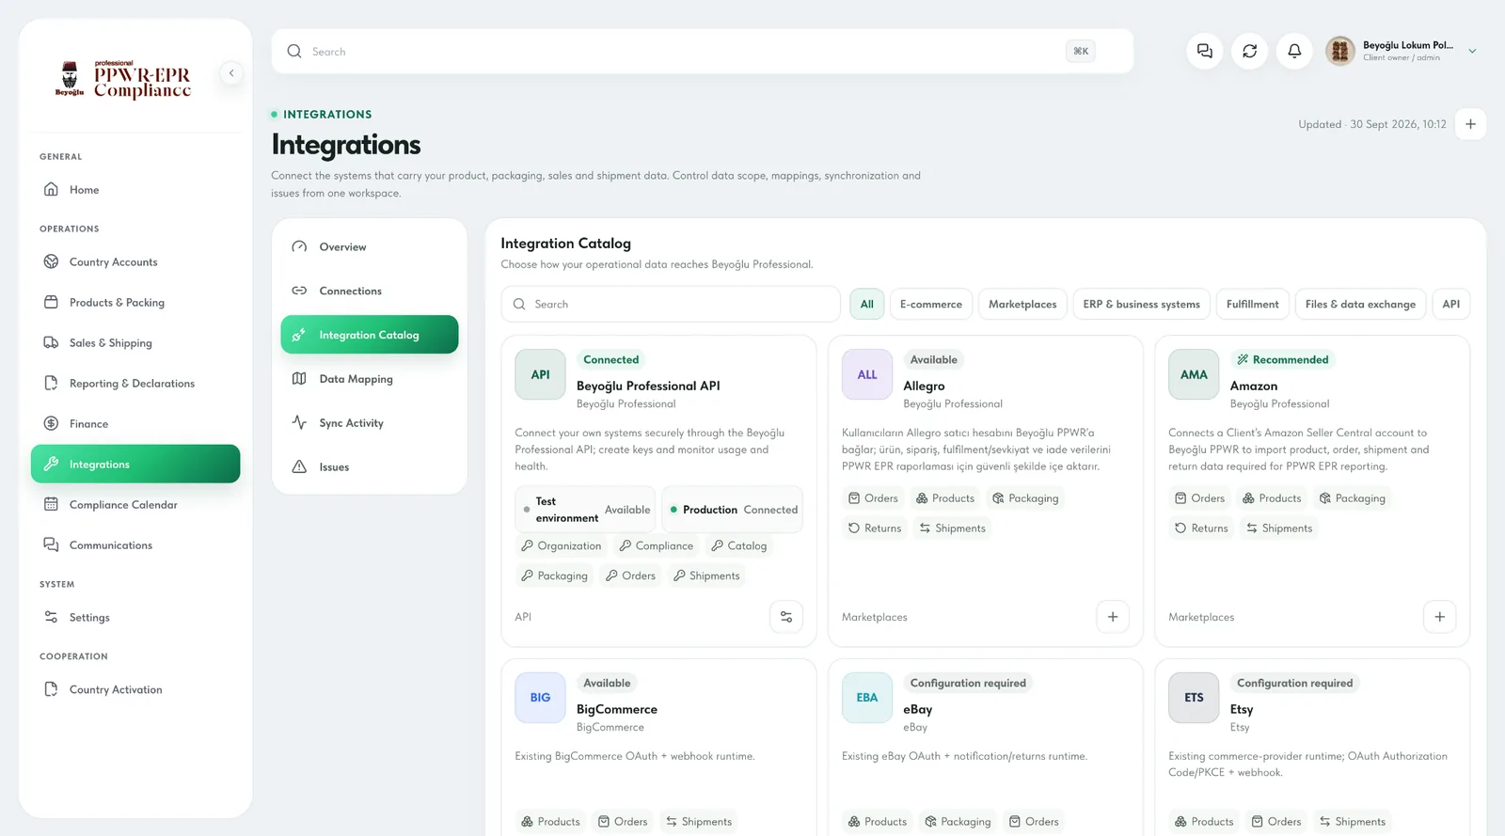This screenshot has height=836, width=1505.
Task: Select the Production Connected box
Action: [x=733, y=510]
